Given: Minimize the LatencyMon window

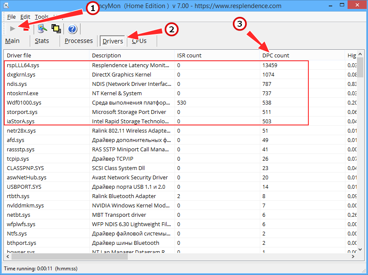Looking at the screenshot, I should [331, 5].
